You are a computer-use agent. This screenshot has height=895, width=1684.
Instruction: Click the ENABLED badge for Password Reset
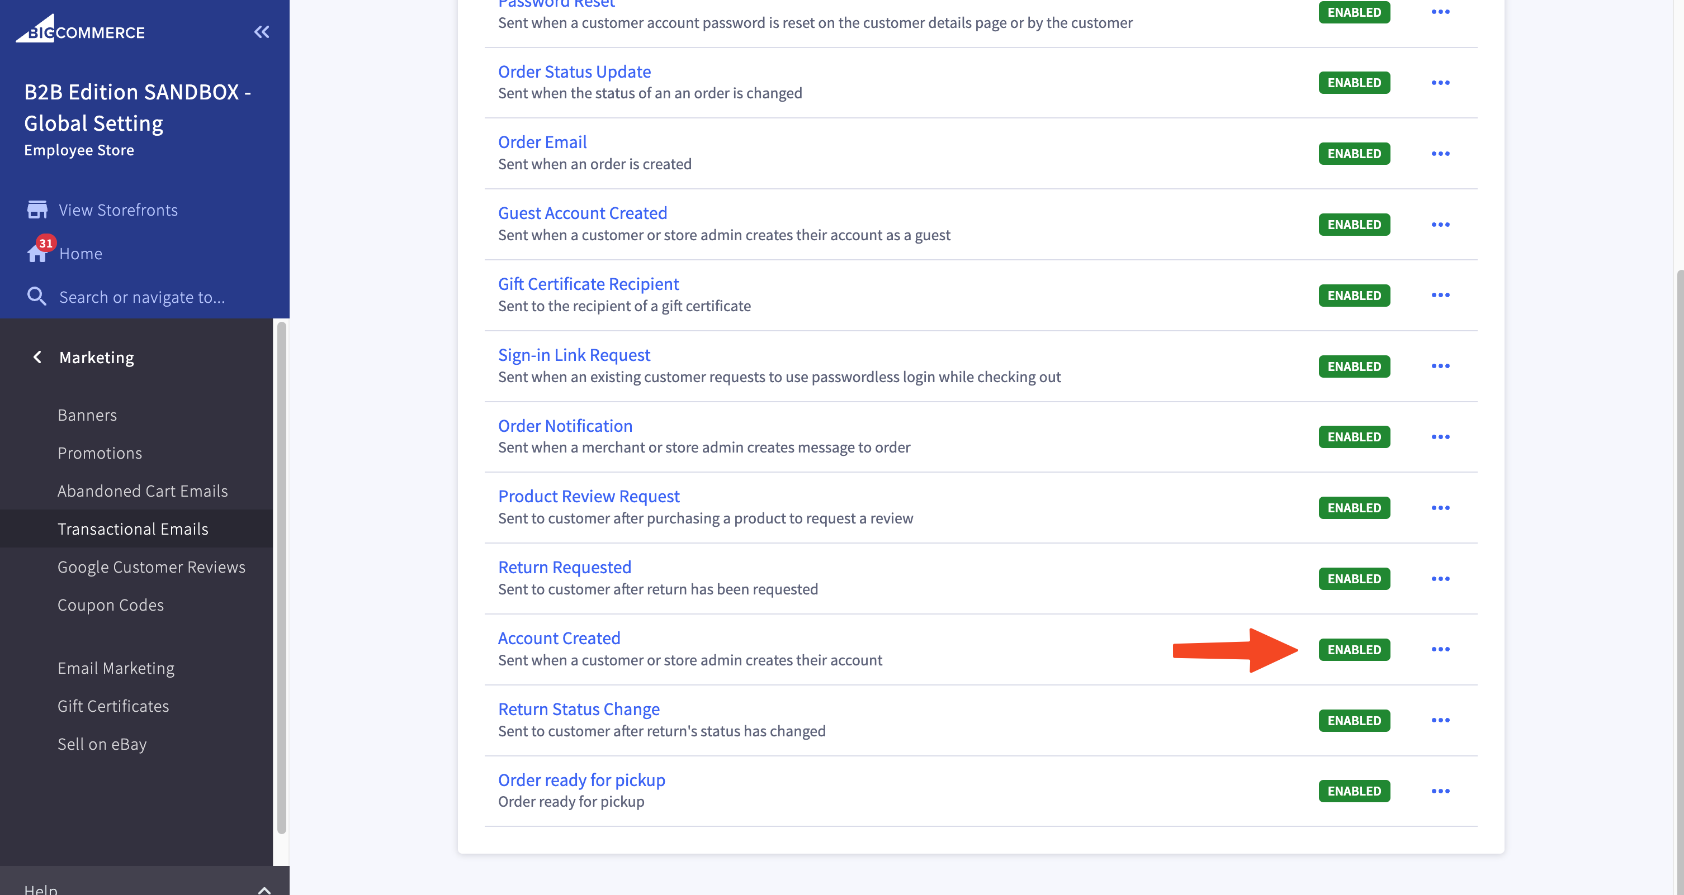(1354, 12)
